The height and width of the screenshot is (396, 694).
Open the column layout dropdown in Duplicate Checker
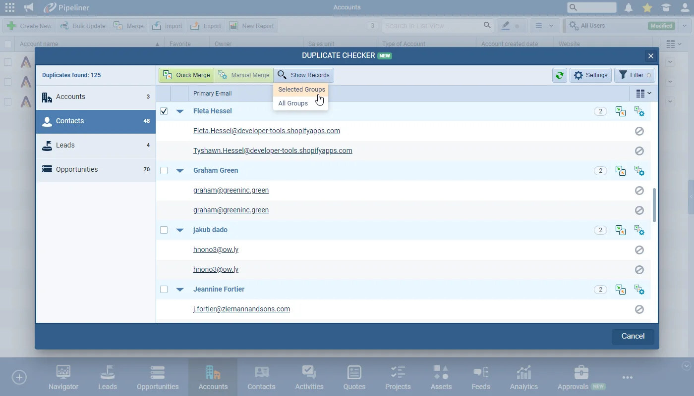643,94
